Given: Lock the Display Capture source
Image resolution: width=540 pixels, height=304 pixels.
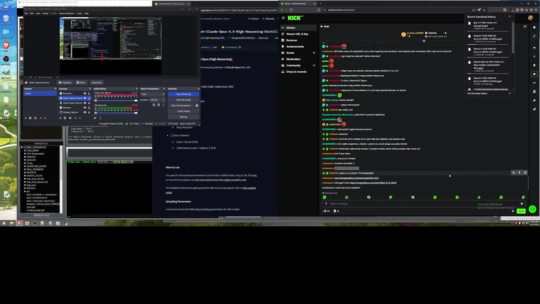Looking at the screenshot, I should [89, 112].
